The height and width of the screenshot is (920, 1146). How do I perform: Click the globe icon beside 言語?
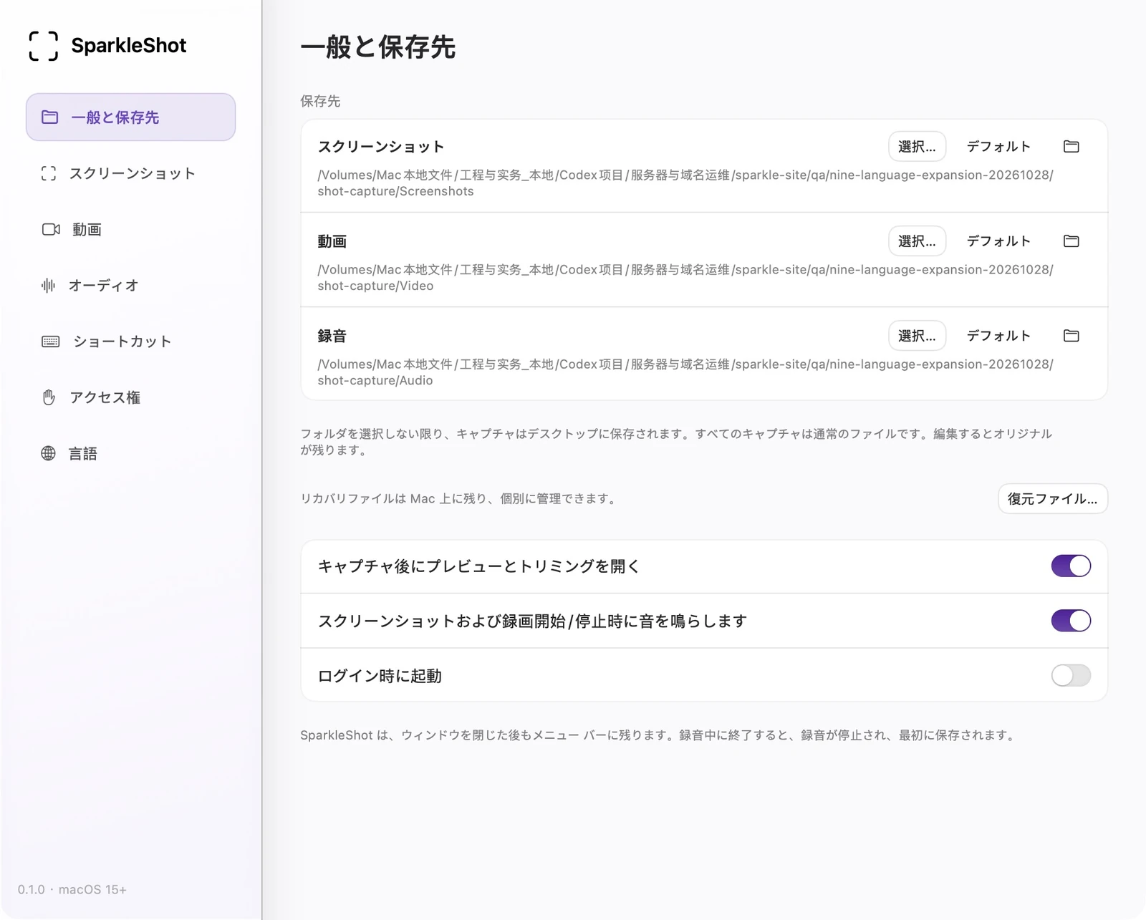tap(48, 453)
